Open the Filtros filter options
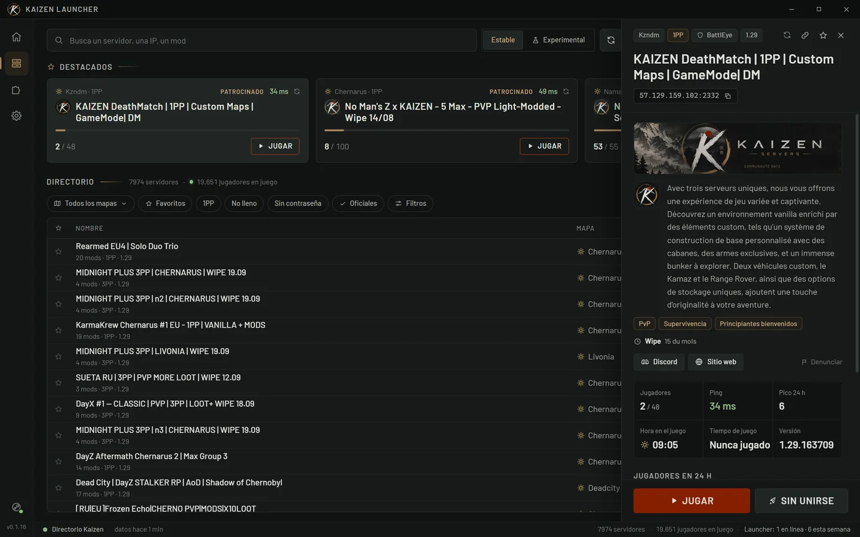The height and width of the screenshot is (537, 860). click(x=410, y=203)
